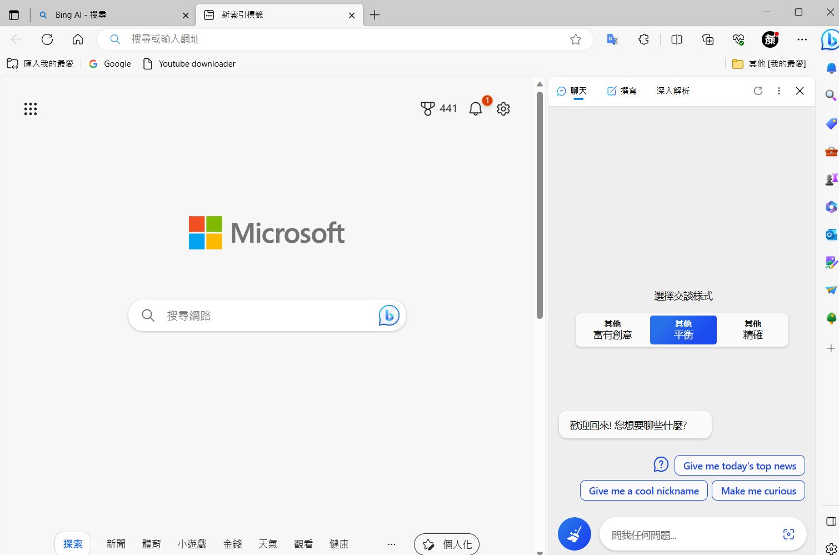Screen dimensions: 839x555
Task: Toggle split screen view icon
Action: click(x=677, y=39)
